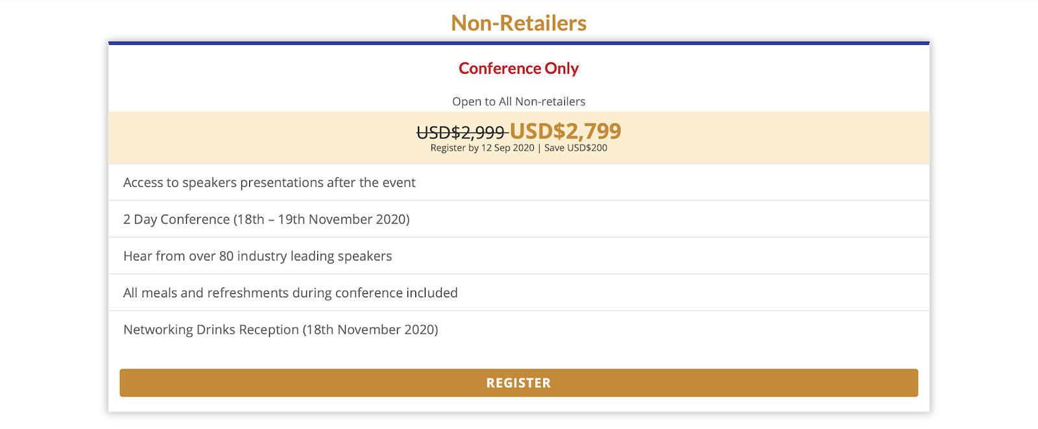Select the Networking Drinks Reception row

(x=518, y=330)
